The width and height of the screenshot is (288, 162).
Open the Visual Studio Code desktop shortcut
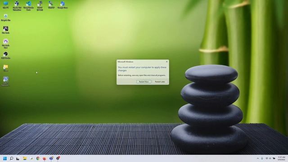coord(28,6)
